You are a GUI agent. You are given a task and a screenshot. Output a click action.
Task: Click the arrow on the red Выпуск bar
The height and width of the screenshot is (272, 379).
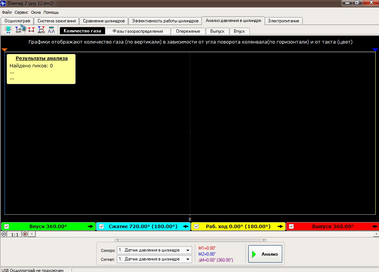point(375,226)
